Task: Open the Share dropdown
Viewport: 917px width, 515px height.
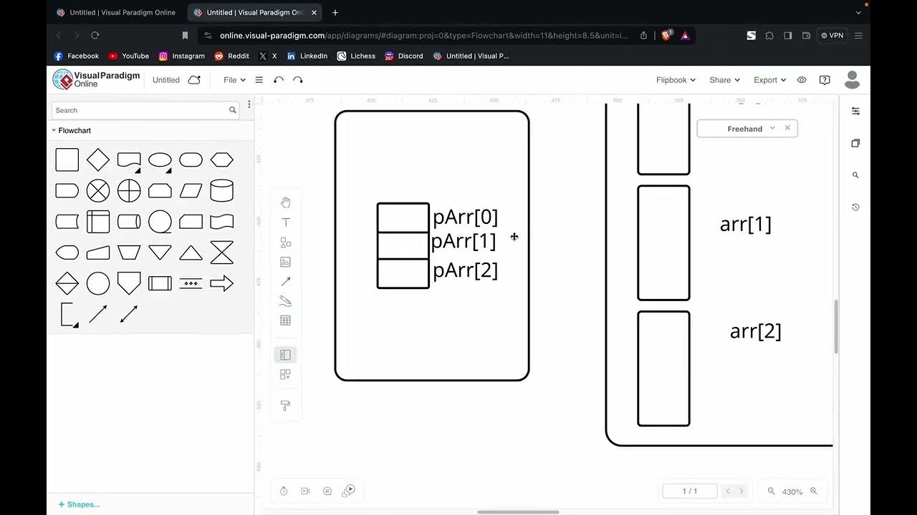Action: point(724,80)
